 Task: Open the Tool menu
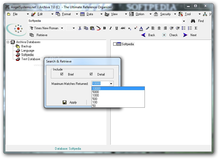tap(188, 14)
